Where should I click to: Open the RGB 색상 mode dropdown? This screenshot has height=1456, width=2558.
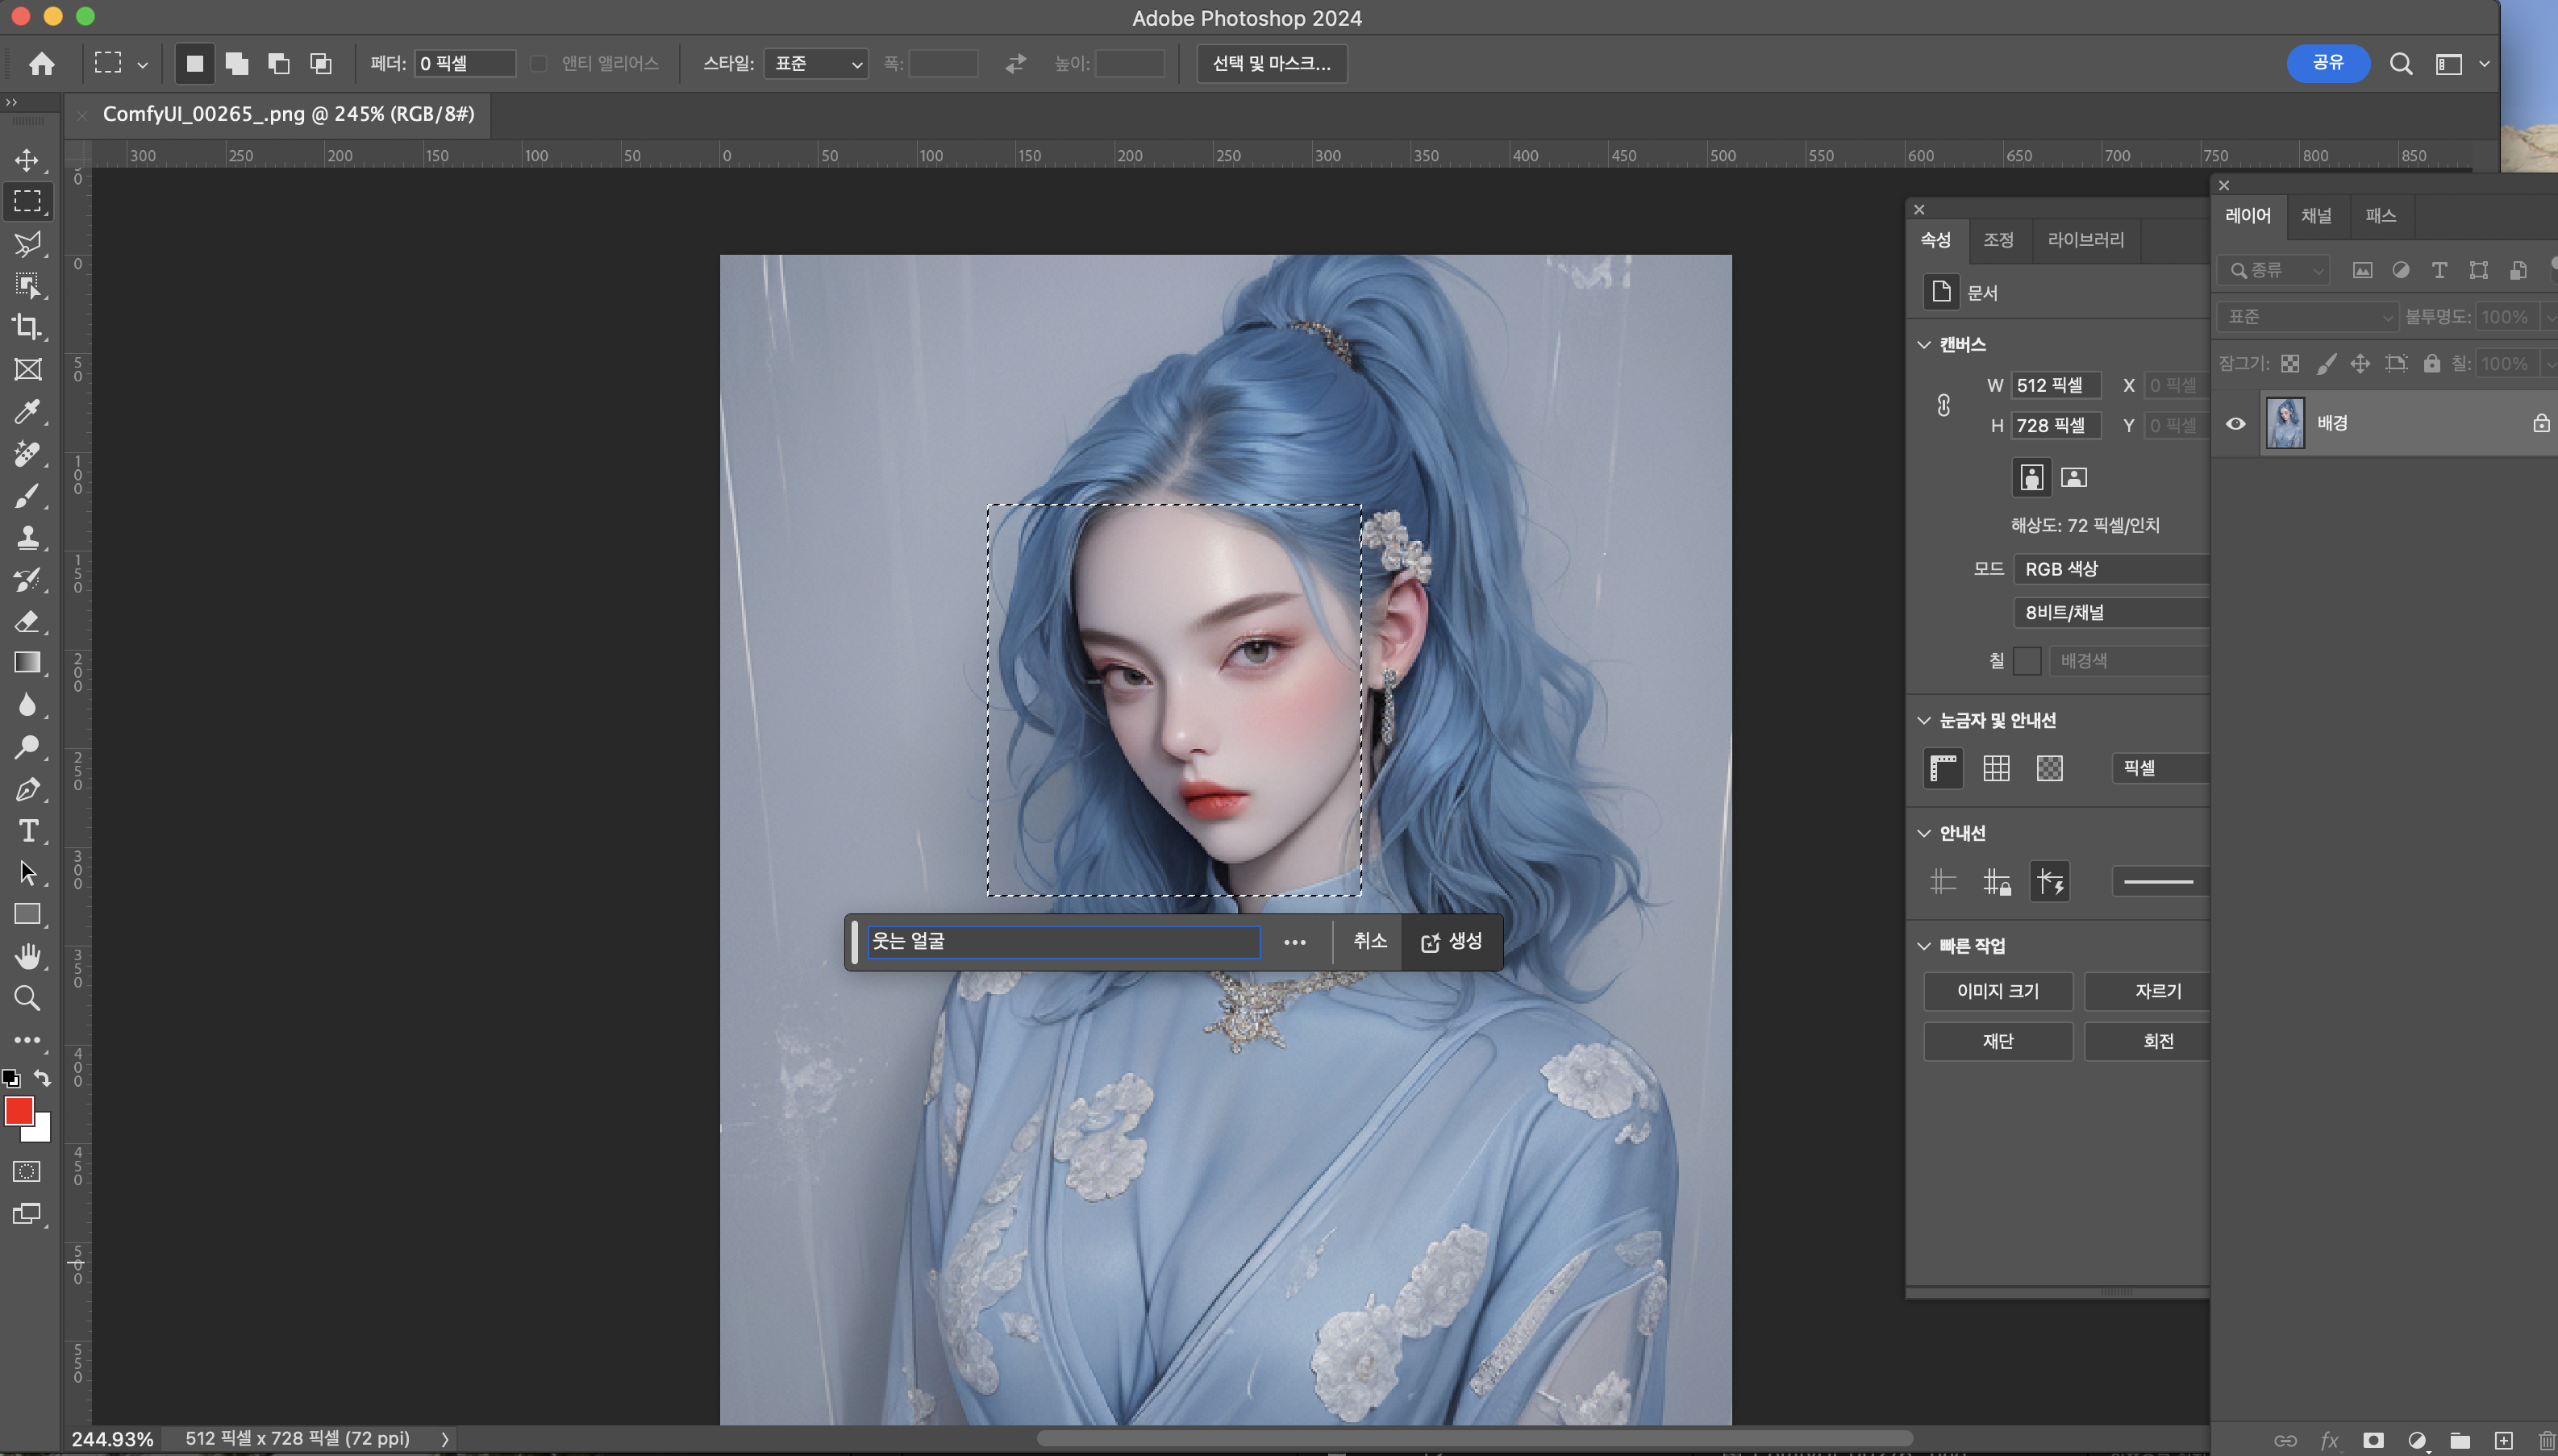point(2110,568)
